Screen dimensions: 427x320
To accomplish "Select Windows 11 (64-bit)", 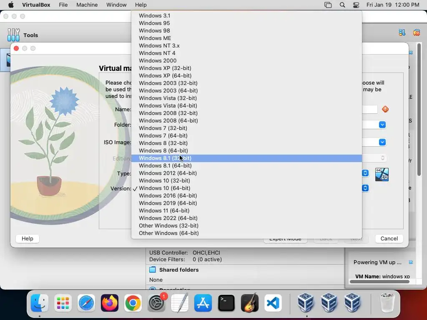I will click(x=246, y=210).
